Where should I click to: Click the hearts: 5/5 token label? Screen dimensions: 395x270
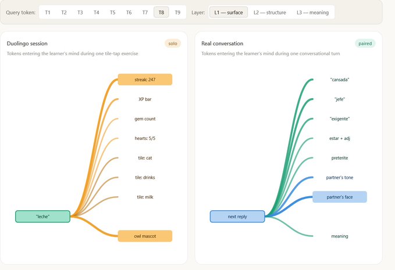click(x=145, y=138)
